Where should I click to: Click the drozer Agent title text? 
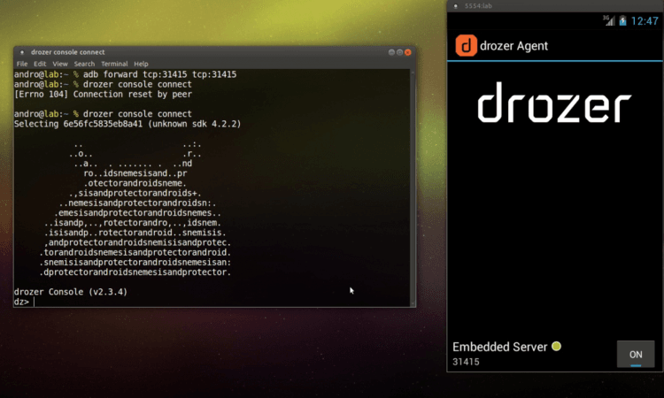tap(513, 46)
